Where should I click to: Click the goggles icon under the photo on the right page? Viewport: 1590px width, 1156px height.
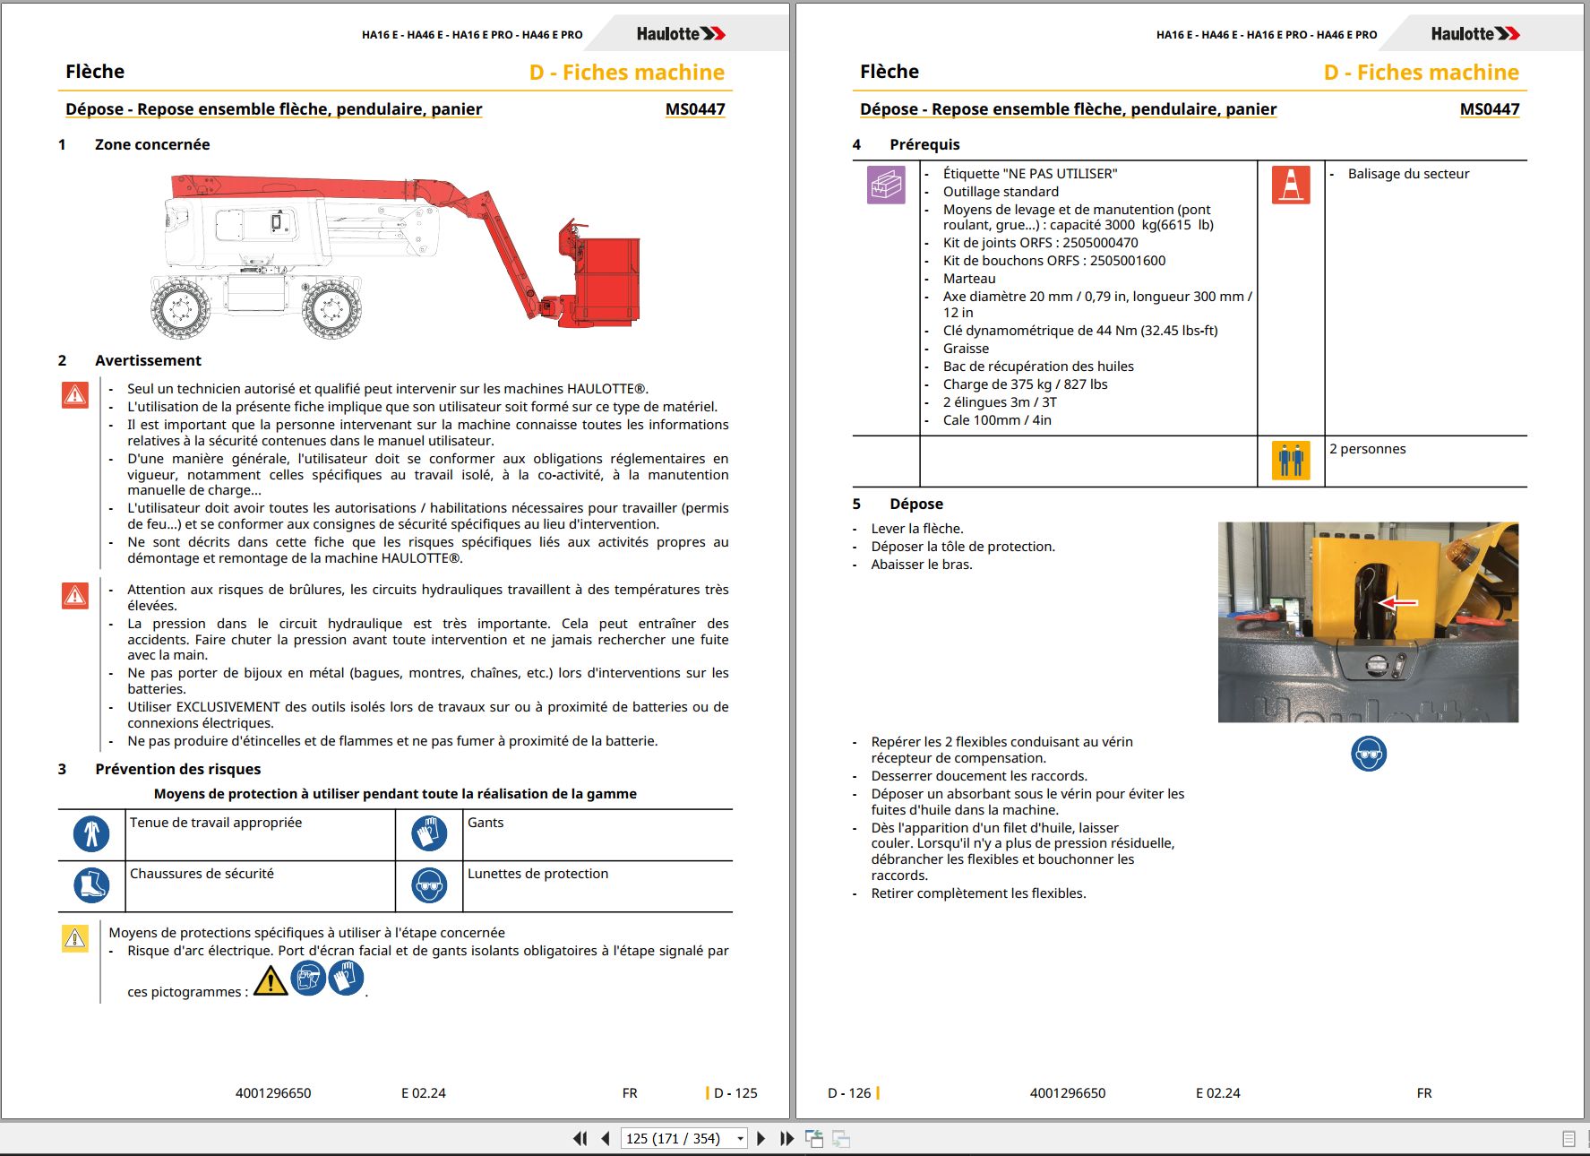point(1369,755)
